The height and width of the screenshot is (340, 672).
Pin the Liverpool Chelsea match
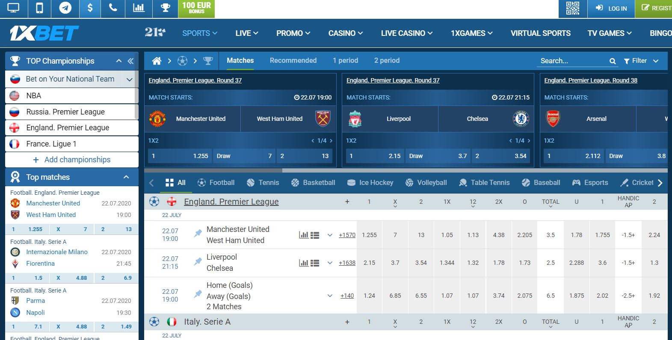coord(197,261)
